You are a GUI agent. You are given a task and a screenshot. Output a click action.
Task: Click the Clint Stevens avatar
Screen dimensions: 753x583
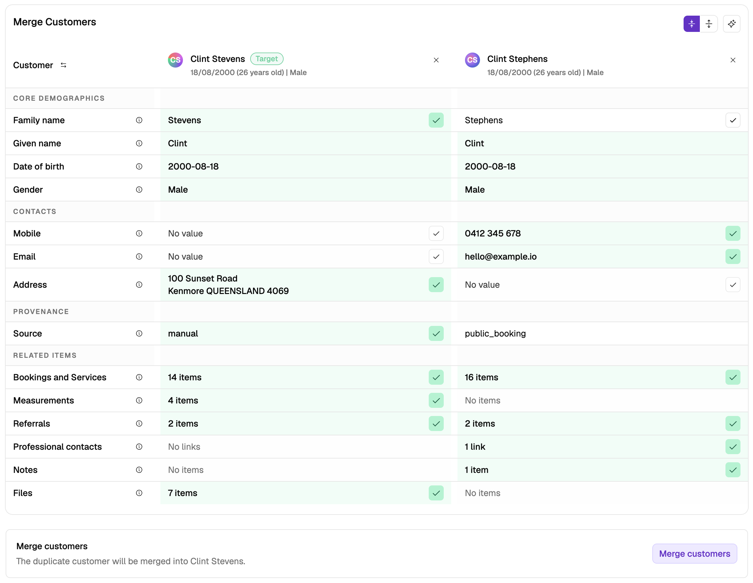click(175, 60)
